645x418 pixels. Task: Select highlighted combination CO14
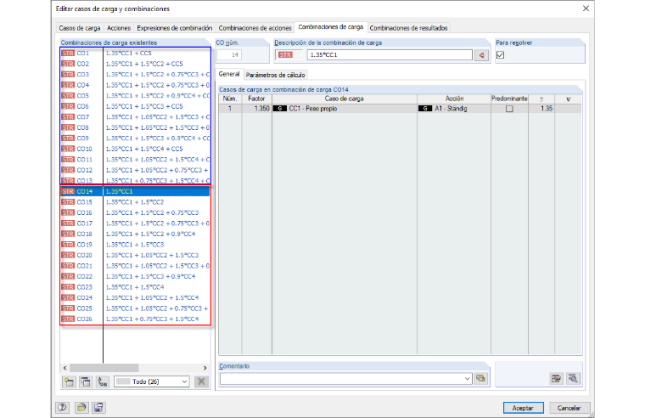(135, 191)
